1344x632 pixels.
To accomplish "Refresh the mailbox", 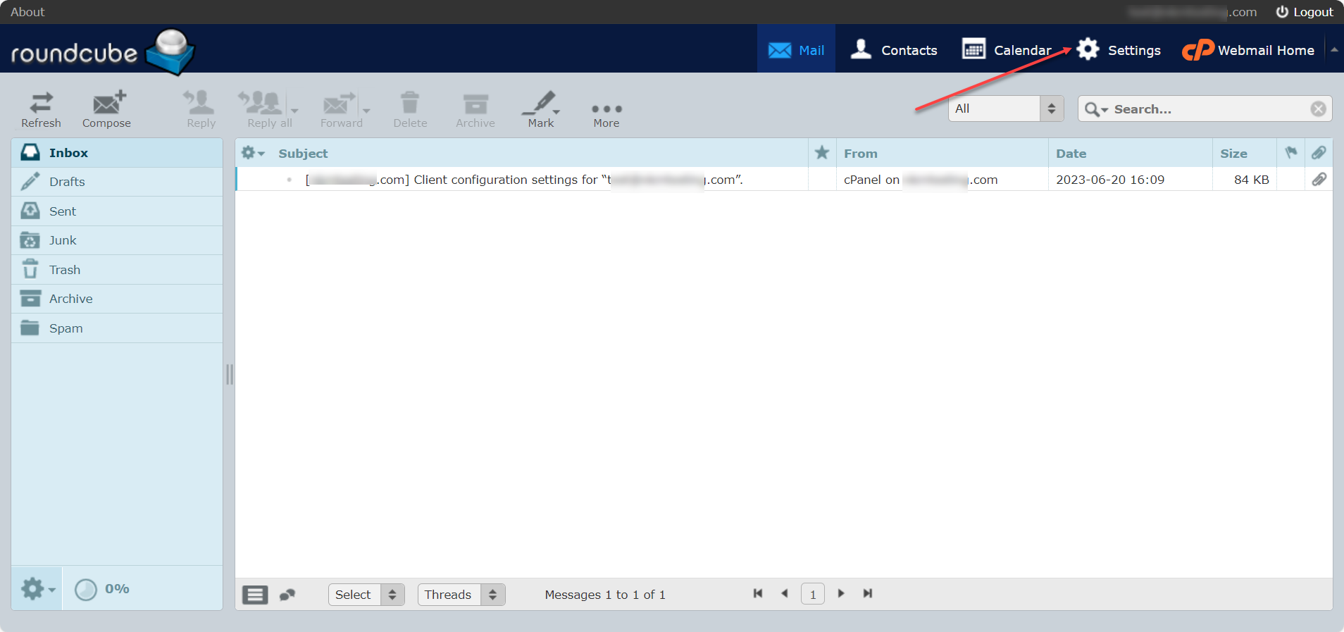I will click(41, 110).
